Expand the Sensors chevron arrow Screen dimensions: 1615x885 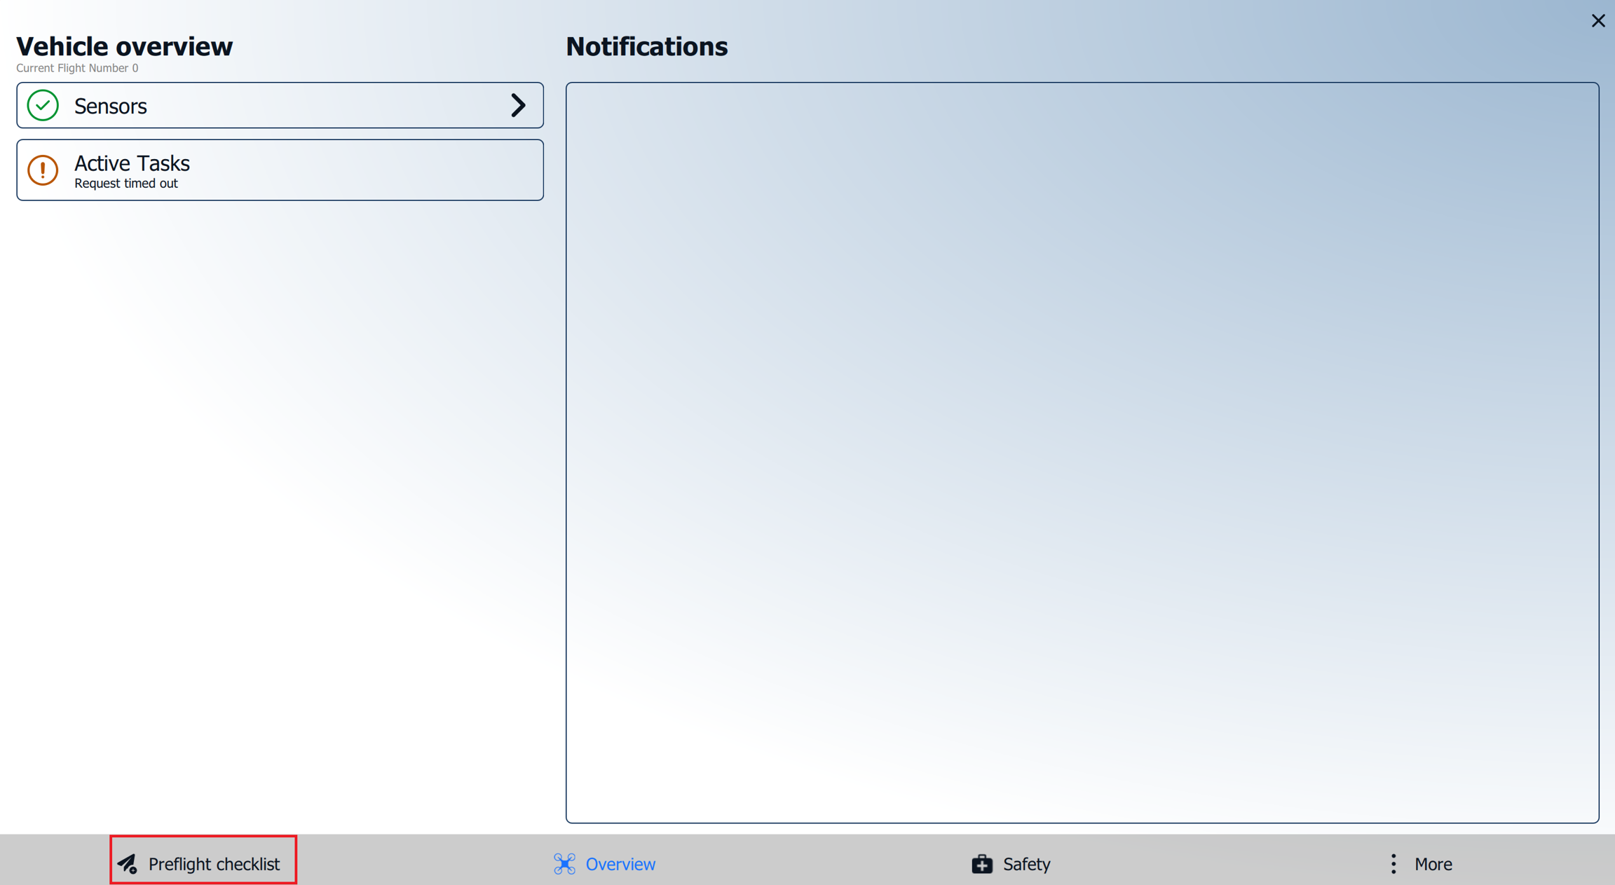coord(517,106)
